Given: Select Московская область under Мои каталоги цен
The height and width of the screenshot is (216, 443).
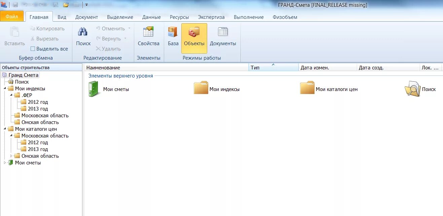Looking at the screenshot, I should (45, 136).
